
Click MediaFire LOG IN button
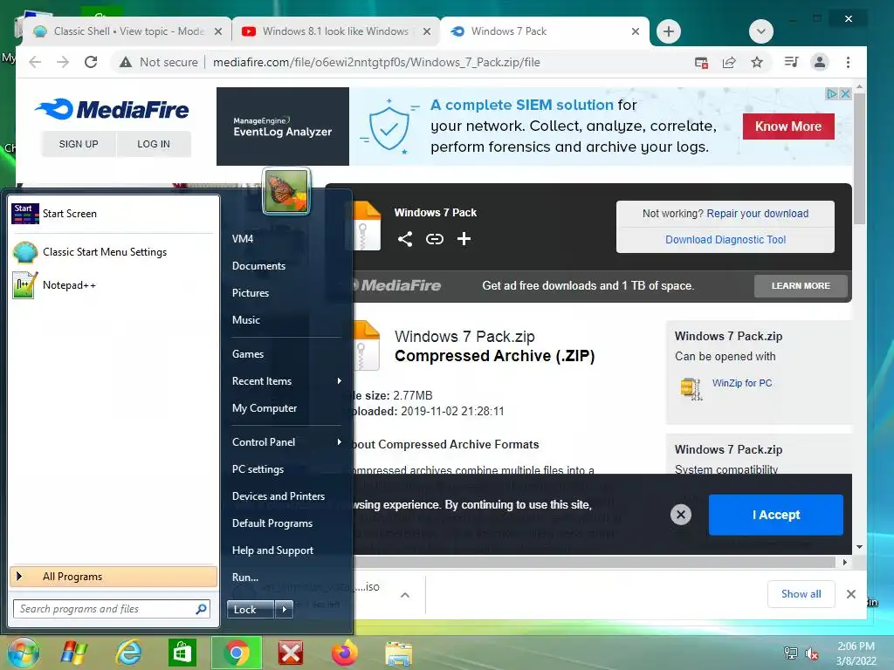click(154, 144)
